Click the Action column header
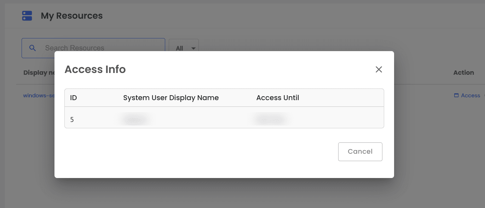The image size is (485, 208). [463, 72]
